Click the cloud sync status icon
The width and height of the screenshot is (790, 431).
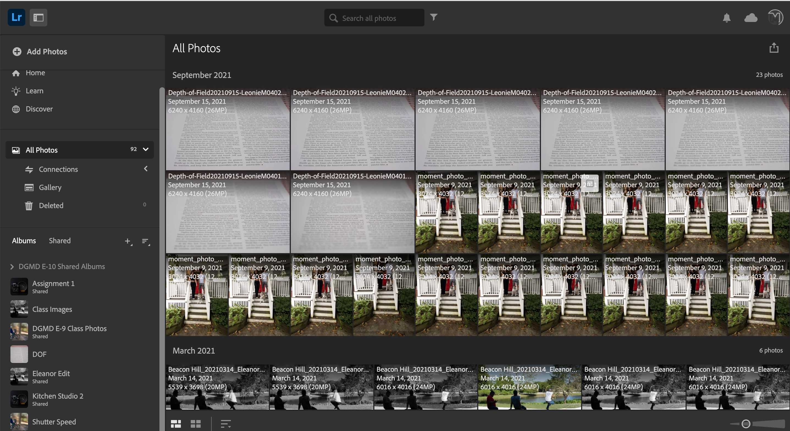(751, 18)
